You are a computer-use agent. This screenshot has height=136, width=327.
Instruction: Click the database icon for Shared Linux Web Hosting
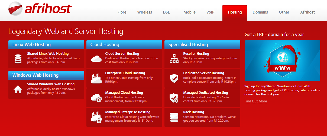click(x=18, y=59)
